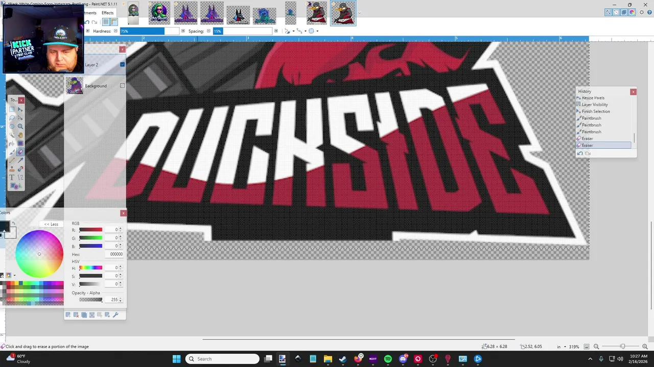Select the Pencil tool
The image size is (654, 367).
[12, 161]
